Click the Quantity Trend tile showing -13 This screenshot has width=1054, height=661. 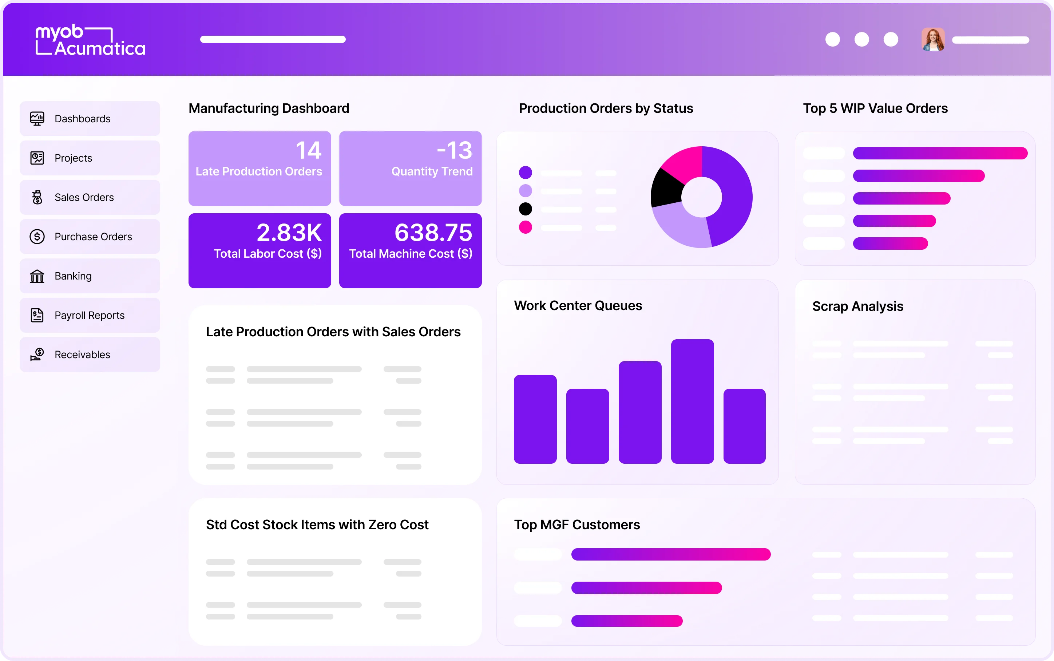tap(410, 168)
